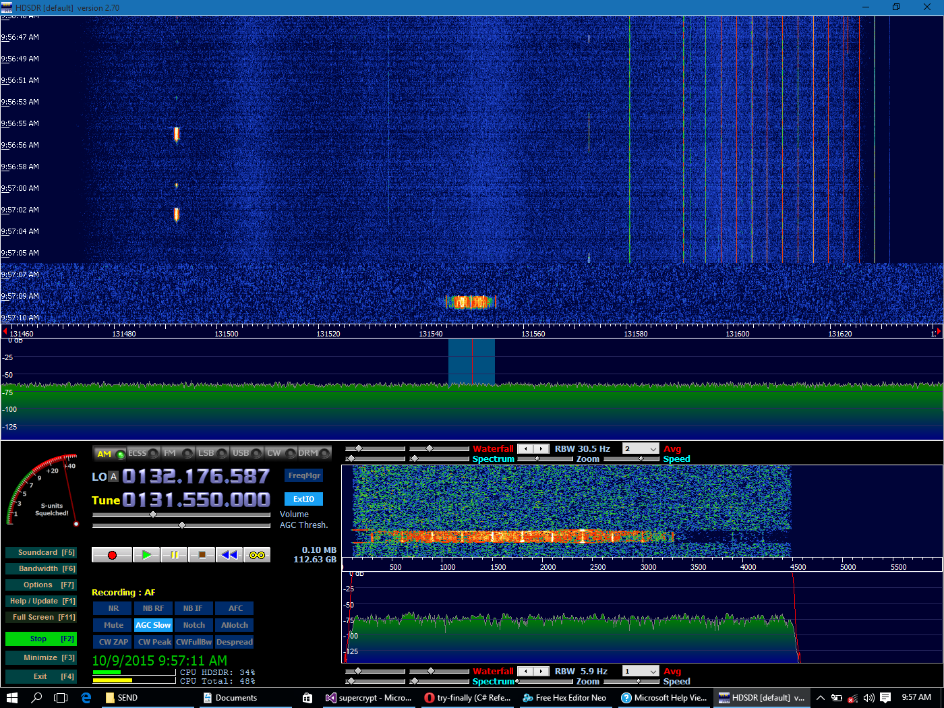Open the ExtIO settings panel

click(x=303, y=499)
